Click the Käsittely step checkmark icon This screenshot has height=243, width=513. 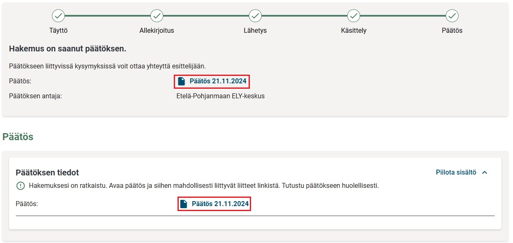click(x=354, y=16)
